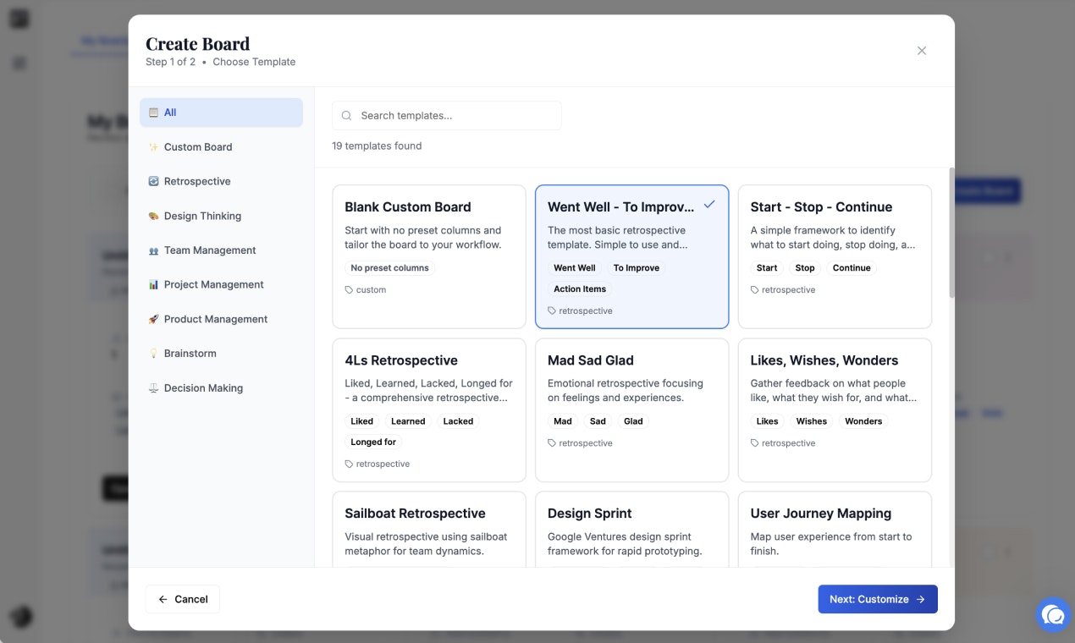Viewport: 1075px width, 643px height.
Task: Click the Project Management bar chart icon
Action: pos(155,284)
